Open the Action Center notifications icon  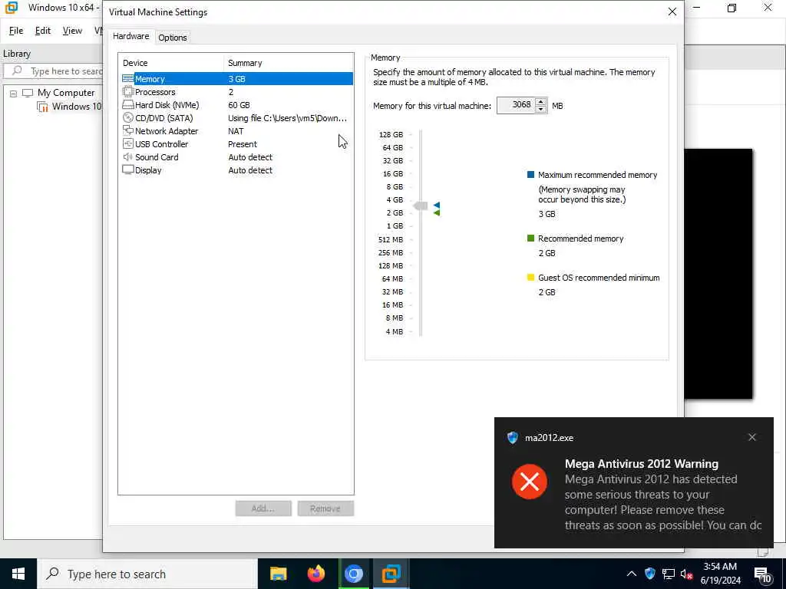click(762, 574)
